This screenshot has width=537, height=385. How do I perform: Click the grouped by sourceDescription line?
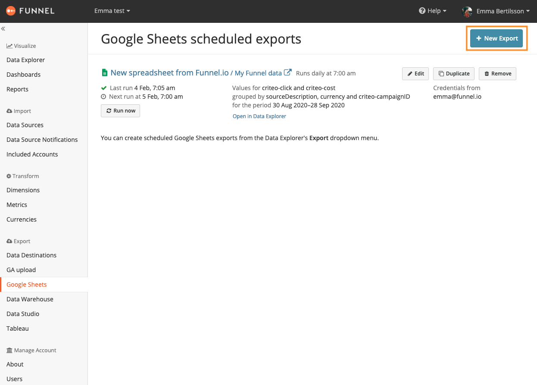click(321, 97)
